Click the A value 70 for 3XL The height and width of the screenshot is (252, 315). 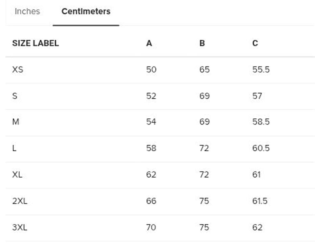[x=151, y=227]
